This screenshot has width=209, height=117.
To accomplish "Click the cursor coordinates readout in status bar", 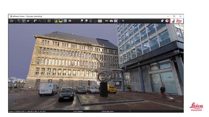I will 27,111.
